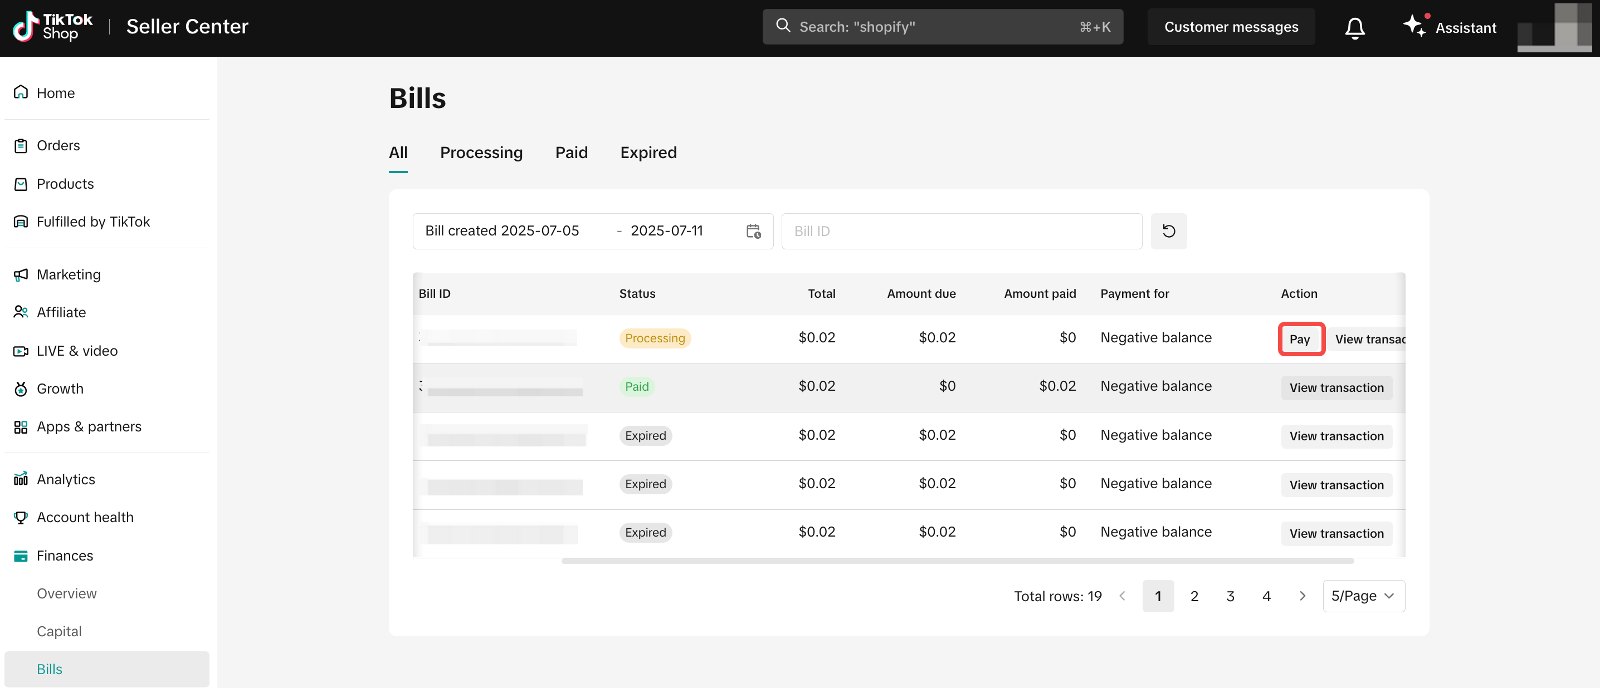This screenshot has width=1600, height=688.
Task: Go to next page arrow
Action: [x=1302, y=596]
